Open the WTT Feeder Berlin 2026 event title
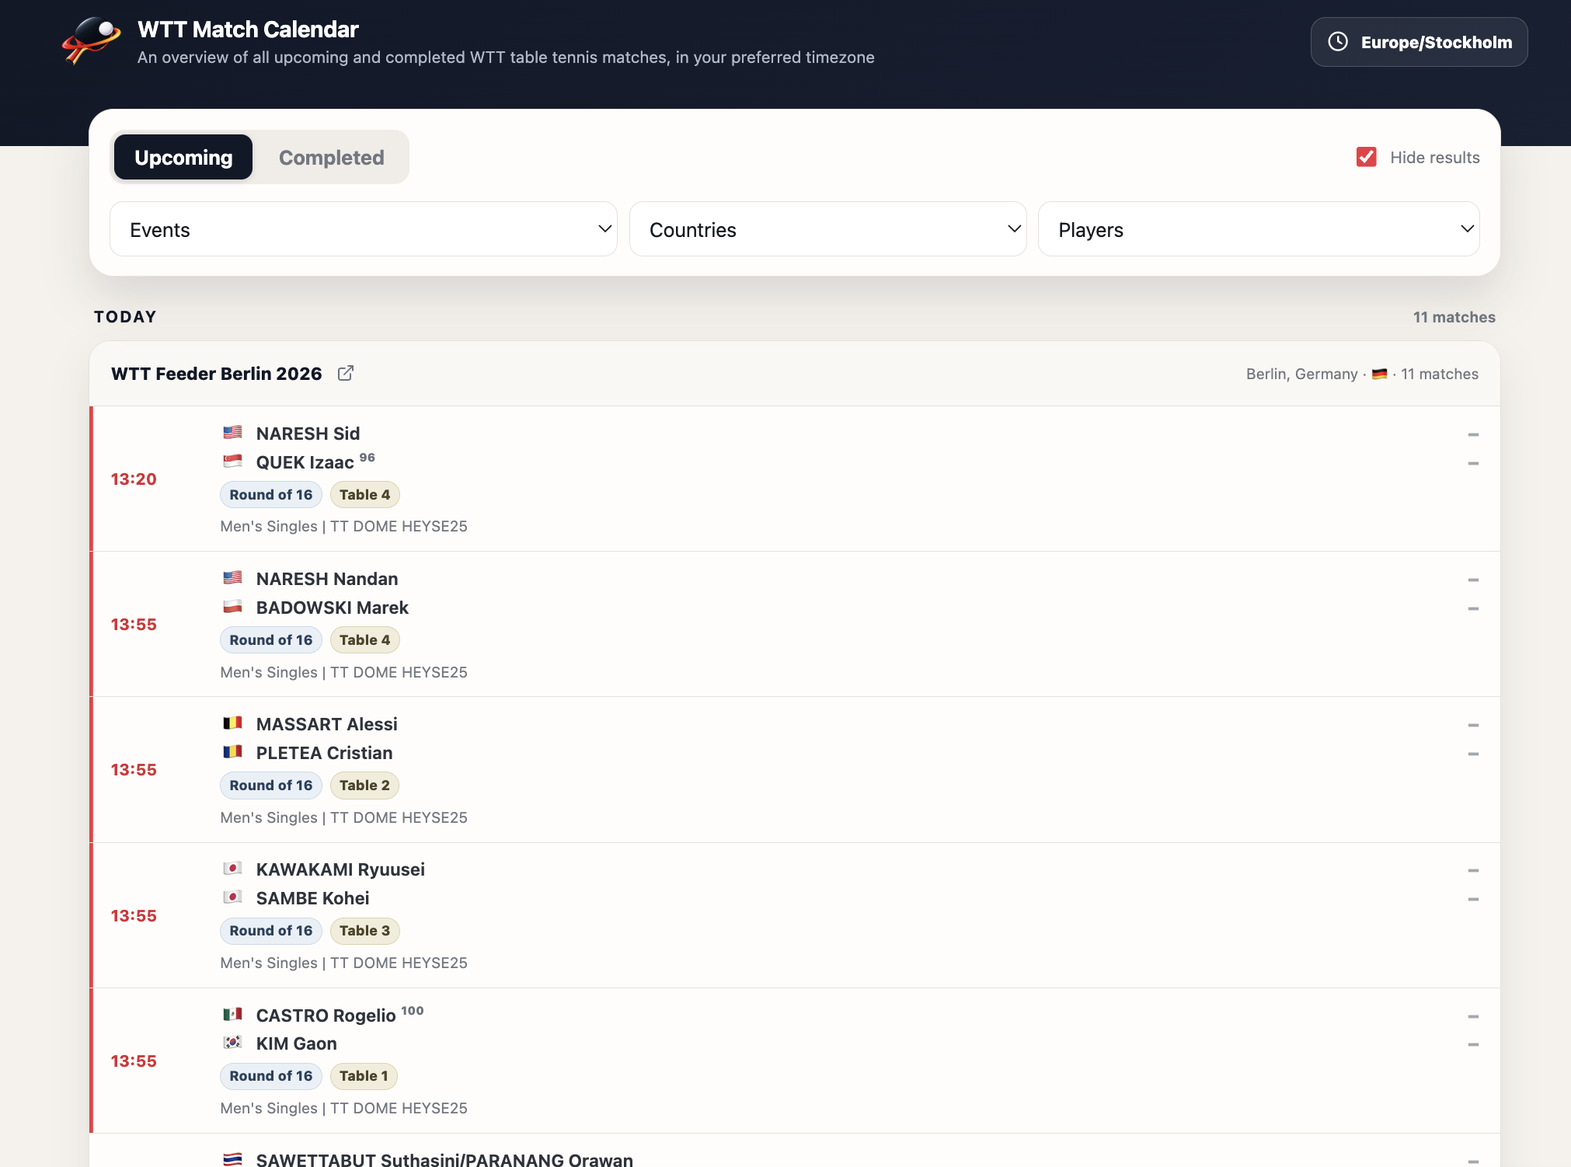Viewport: 1571px width, 1167px height. click(217, 374)
